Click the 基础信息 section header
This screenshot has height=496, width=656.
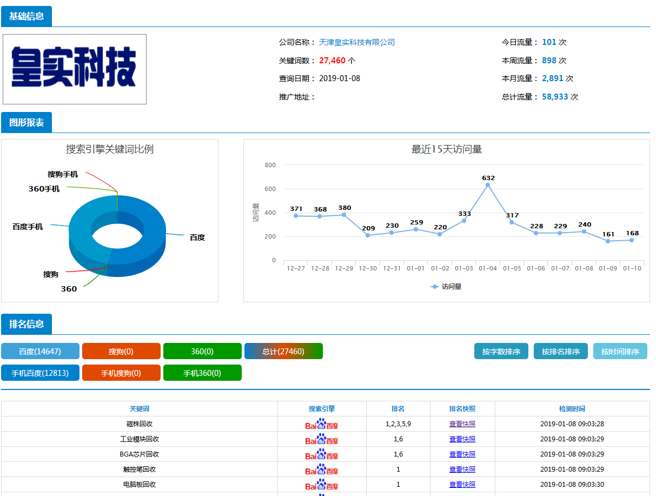pos(26,16)
